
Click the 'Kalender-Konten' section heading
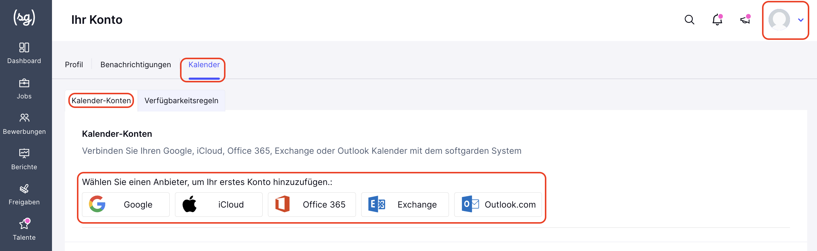pos(117,134)
